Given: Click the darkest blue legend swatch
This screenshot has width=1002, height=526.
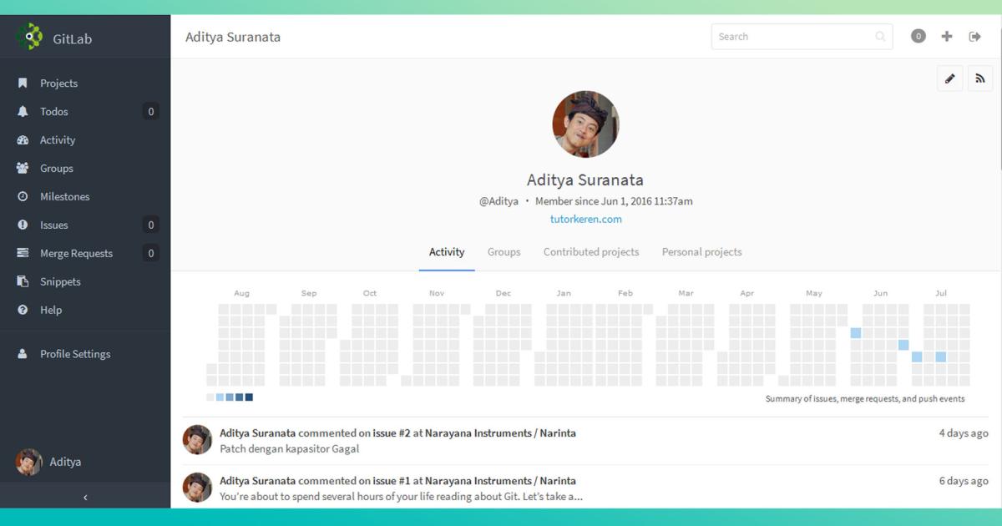Looking at the screenshot, I should (x=249, y=397).
